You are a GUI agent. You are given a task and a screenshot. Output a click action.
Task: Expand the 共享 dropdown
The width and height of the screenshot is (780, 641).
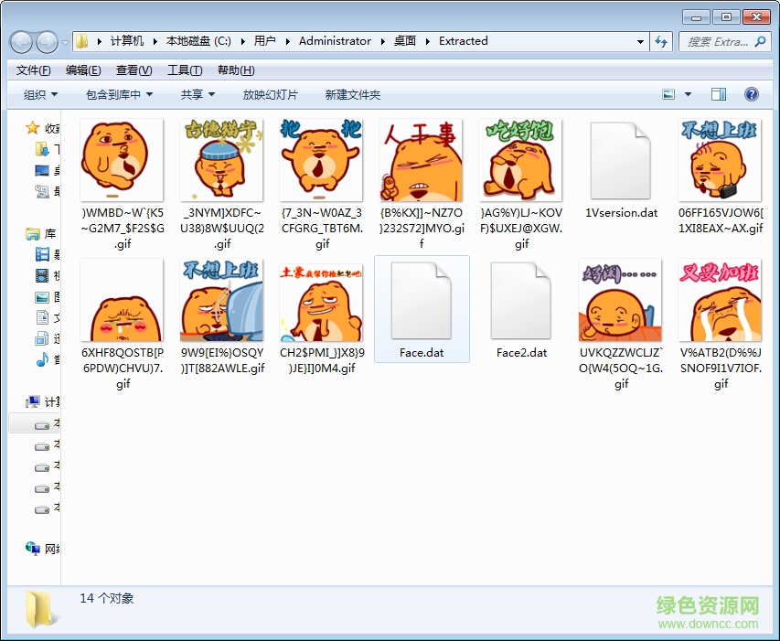point(198,94)
